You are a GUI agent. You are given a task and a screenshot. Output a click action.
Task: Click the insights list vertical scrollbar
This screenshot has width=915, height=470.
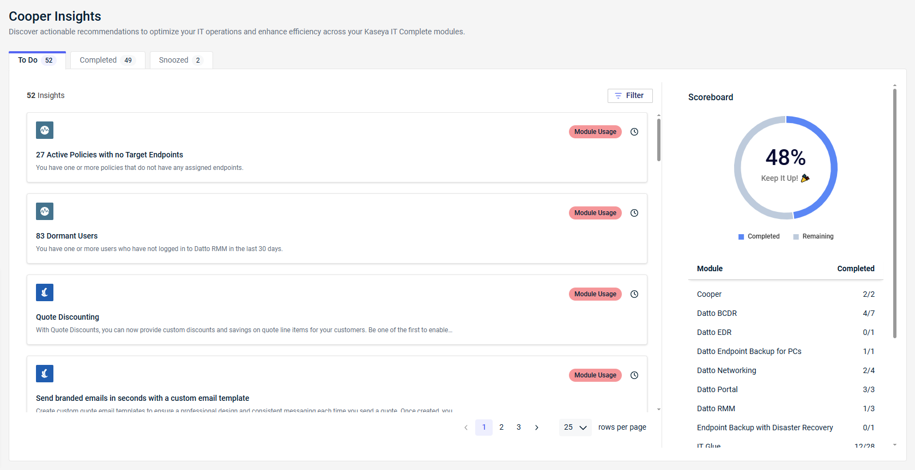[x=659, y=140]
